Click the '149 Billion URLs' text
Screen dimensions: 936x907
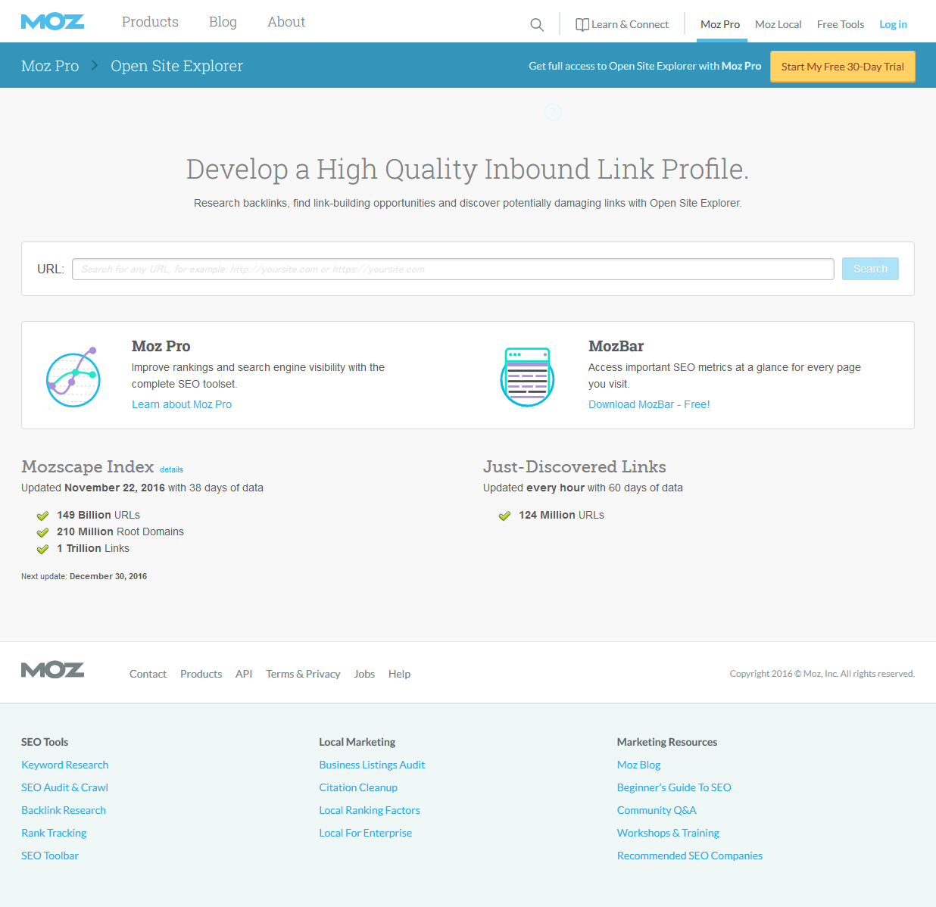tap(98, 515)
